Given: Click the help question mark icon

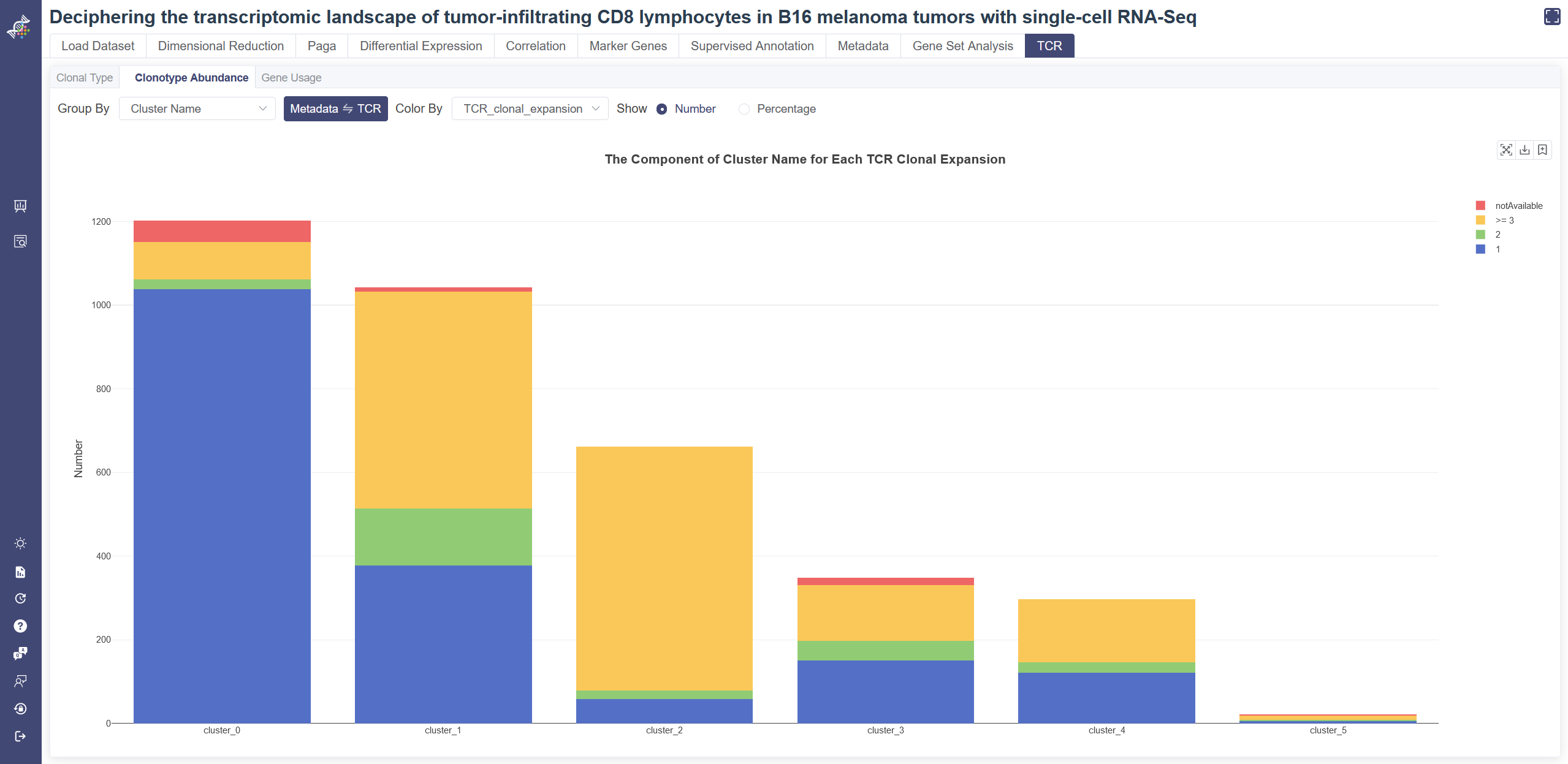Looking at the screenshot, I should (x=20, y=626).
